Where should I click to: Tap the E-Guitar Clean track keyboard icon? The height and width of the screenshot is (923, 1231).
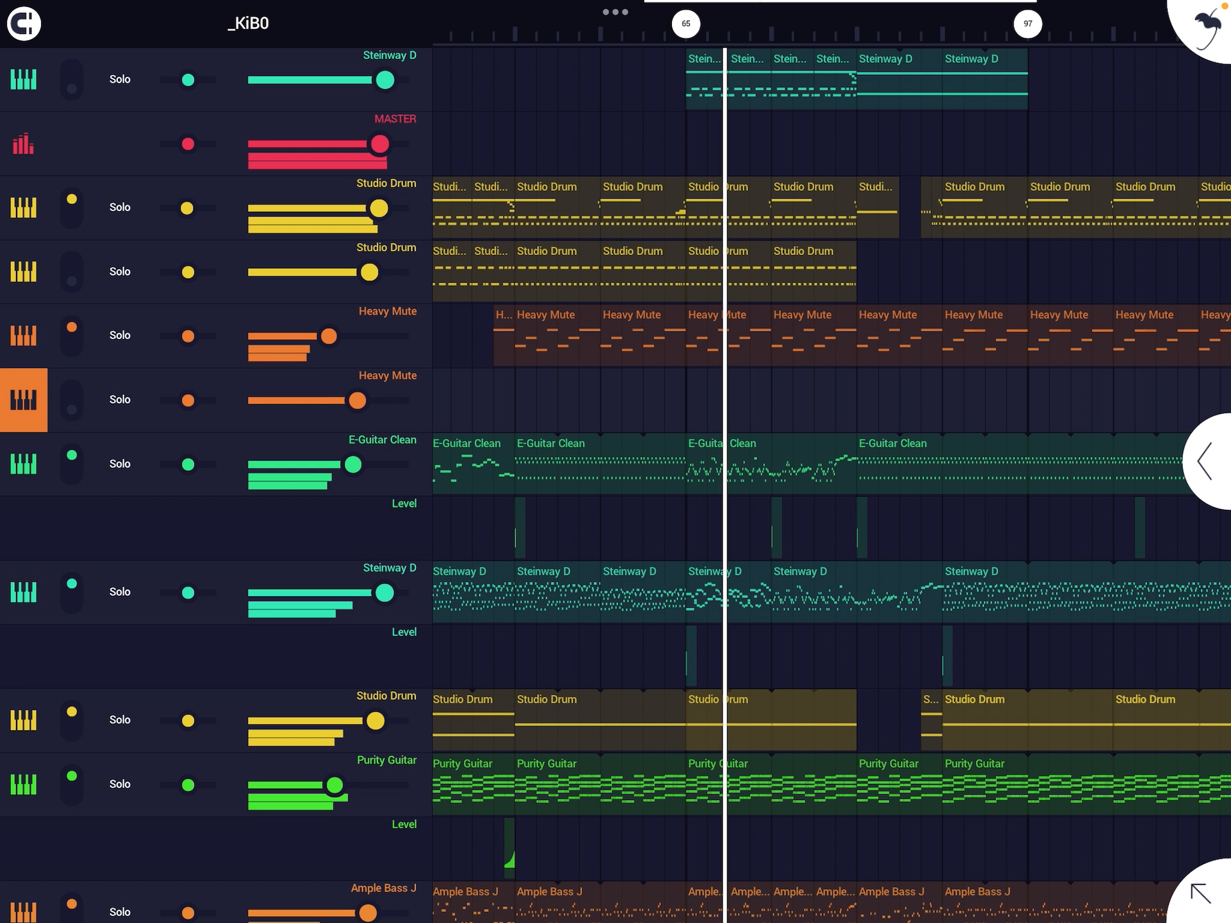pyautogui.click(x=24, y=464)
